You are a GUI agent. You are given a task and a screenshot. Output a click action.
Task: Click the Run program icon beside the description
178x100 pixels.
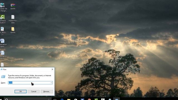click(x=3, y=77)
